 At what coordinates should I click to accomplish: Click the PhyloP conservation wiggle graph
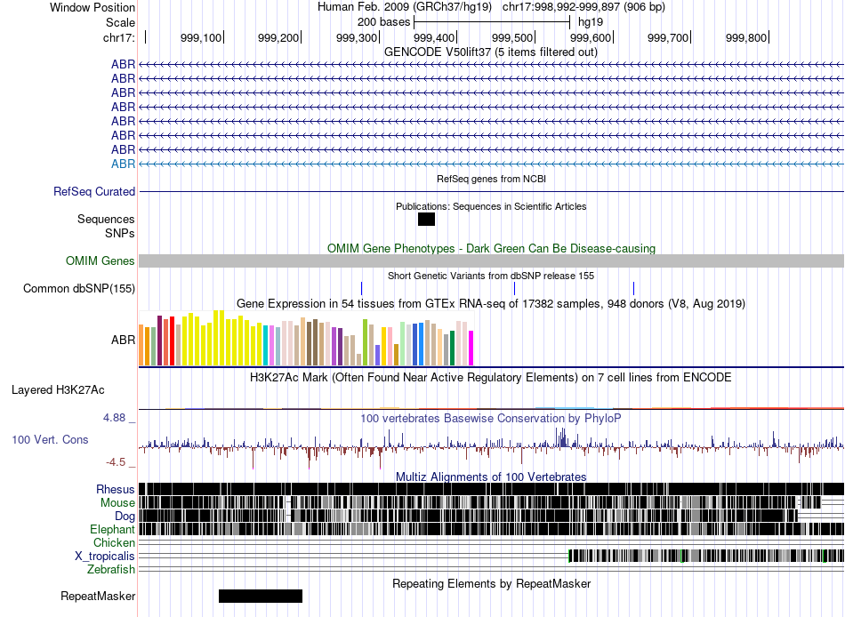[x=491, y=446]
